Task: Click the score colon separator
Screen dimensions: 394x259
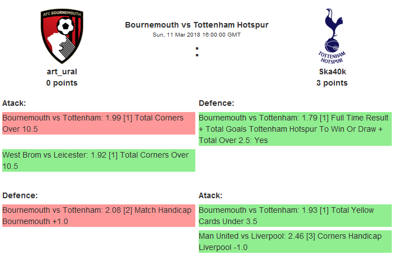Action: tap(197, 52)
